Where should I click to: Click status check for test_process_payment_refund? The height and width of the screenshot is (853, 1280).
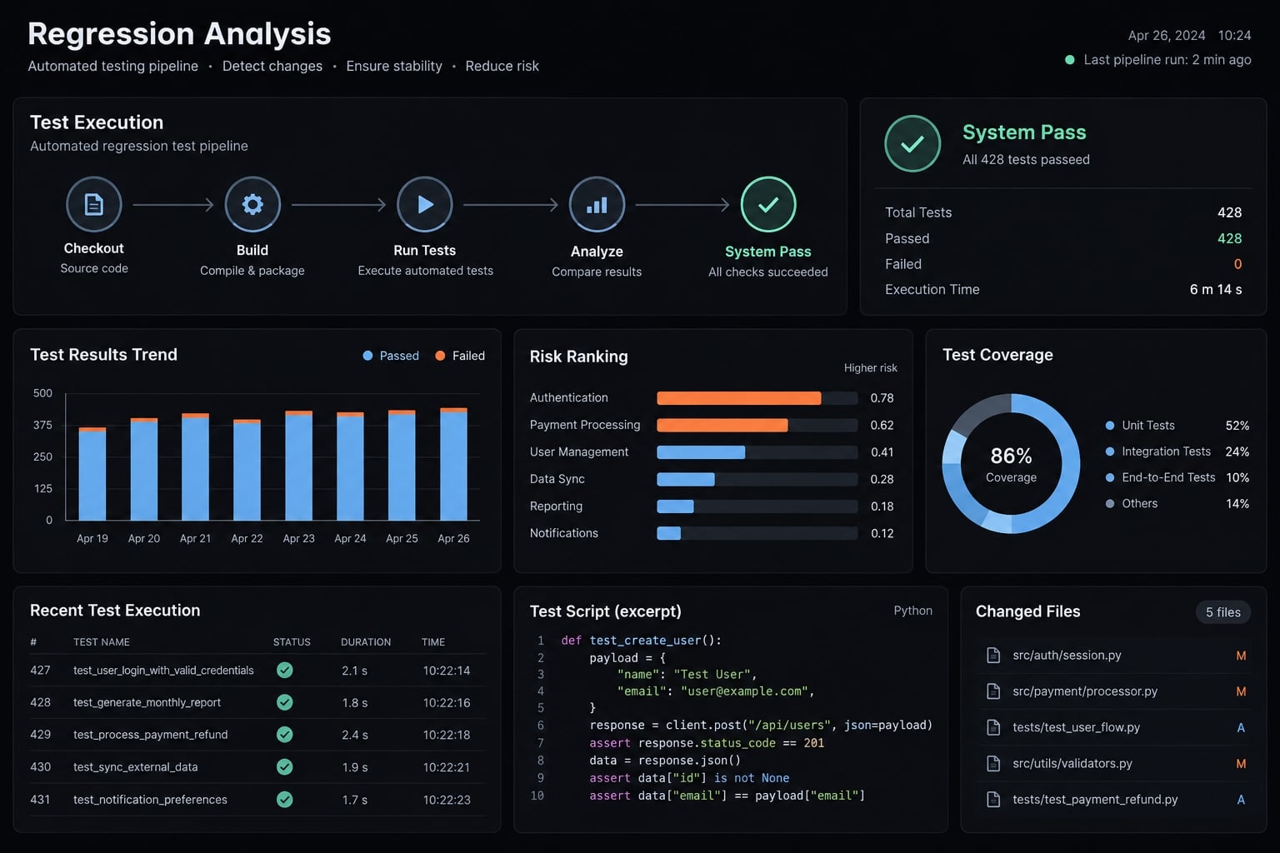[x=285, y=735]
